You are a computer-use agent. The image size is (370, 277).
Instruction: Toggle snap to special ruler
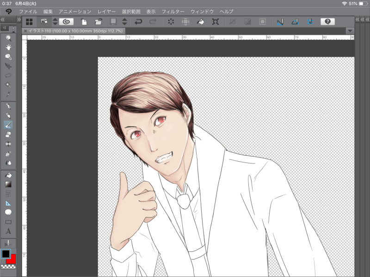295,21
